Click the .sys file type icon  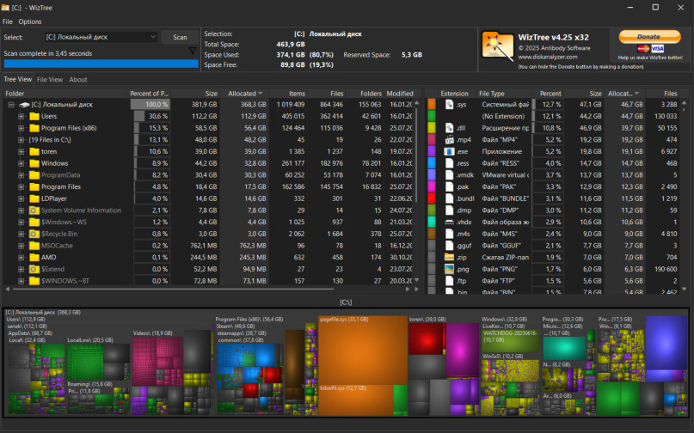point(449,104)
